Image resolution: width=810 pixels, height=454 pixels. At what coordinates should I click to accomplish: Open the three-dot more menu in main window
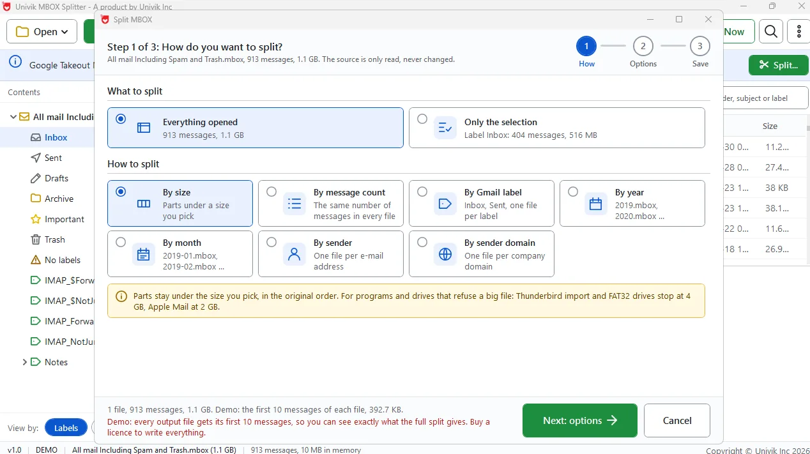[x=799, y=31]
